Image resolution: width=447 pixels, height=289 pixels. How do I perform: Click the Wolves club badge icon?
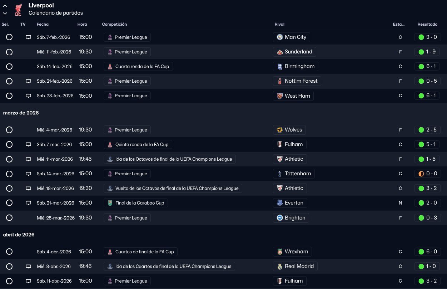coord(280,130)
